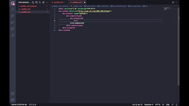Open the Manage gear settings icon
189x106 pixels.
coord(13,100)
